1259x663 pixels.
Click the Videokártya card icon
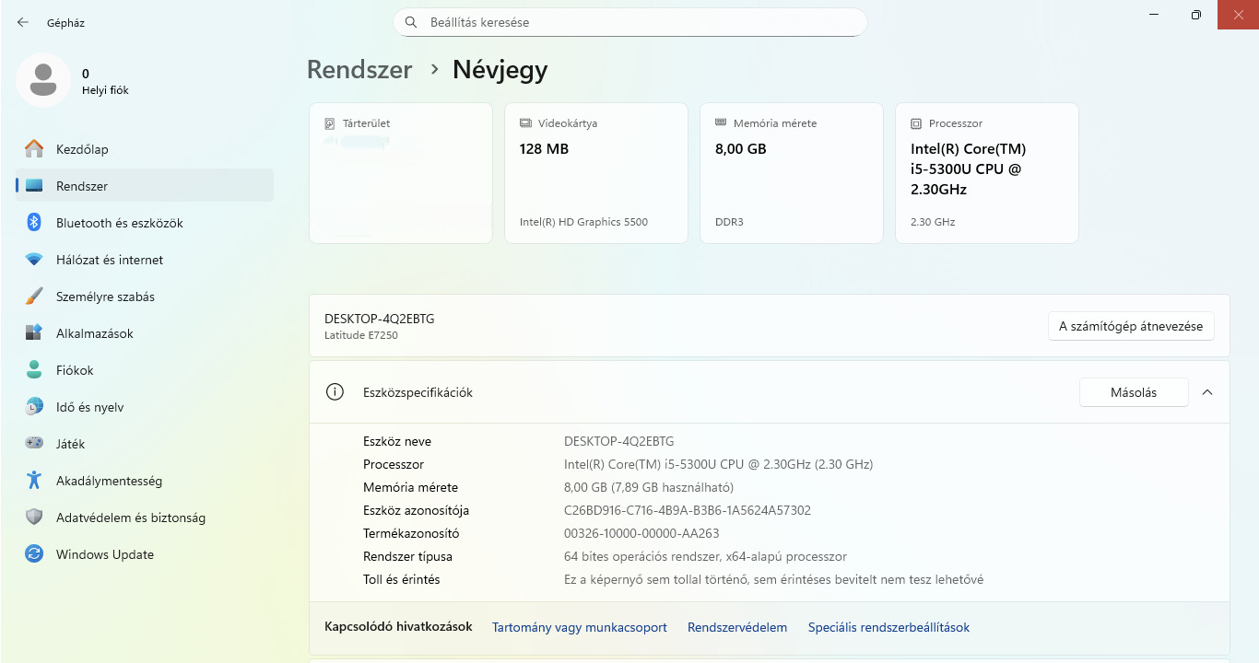(x=525, y=123)
